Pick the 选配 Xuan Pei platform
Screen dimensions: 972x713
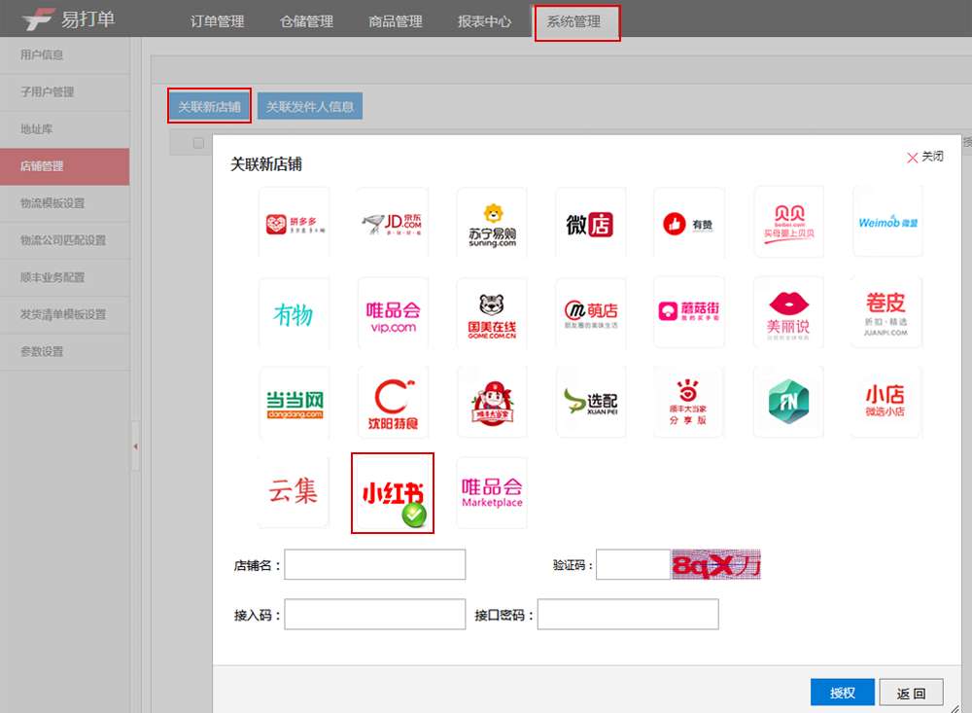[590, 403]
